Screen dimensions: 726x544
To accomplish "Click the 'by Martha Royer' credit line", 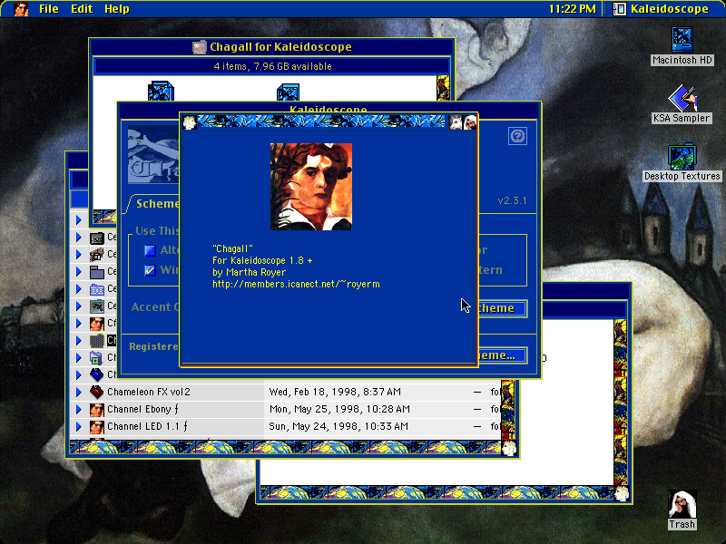I will tap(249, 273).
